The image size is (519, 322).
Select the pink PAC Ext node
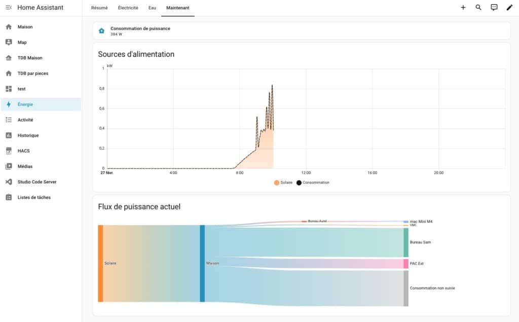click(405, 264)
